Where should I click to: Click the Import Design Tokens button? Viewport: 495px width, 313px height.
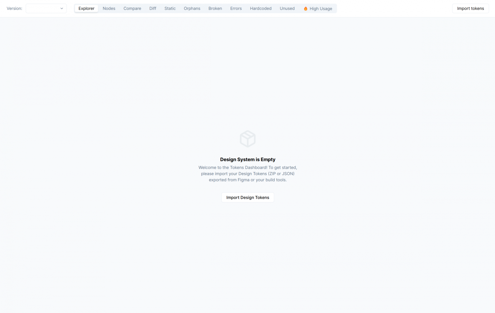click(x=247, y=198)
